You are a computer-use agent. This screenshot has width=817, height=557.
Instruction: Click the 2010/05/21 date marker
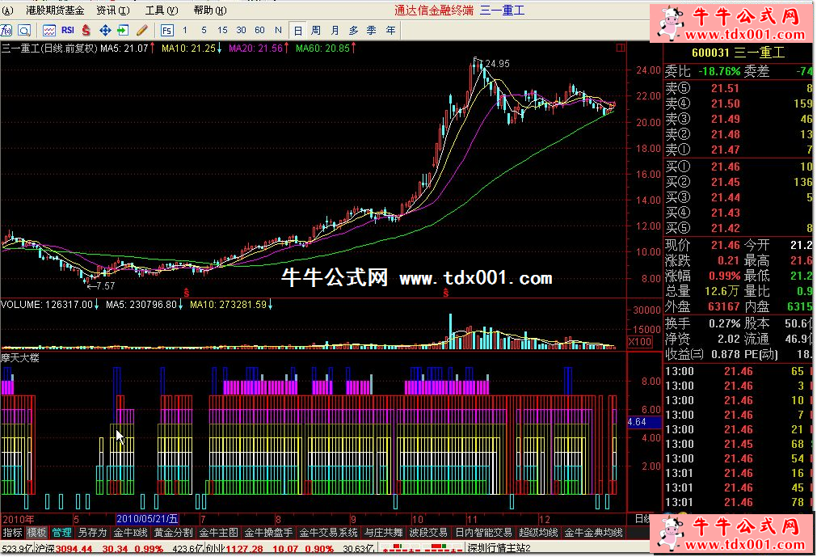[x=147, y=519]
